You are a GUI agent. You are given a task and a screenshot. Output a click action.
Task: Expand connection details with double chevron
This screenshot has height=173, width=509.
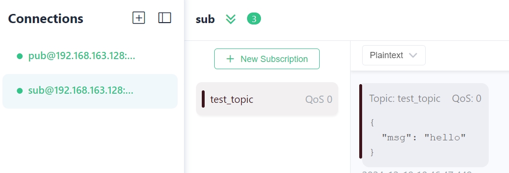point(231,19)
